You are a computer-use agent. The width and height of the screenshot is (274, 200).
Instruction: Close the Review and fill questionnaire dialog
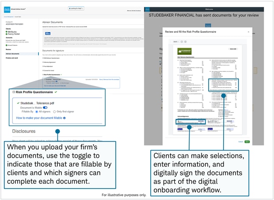[x=248, y=32]
